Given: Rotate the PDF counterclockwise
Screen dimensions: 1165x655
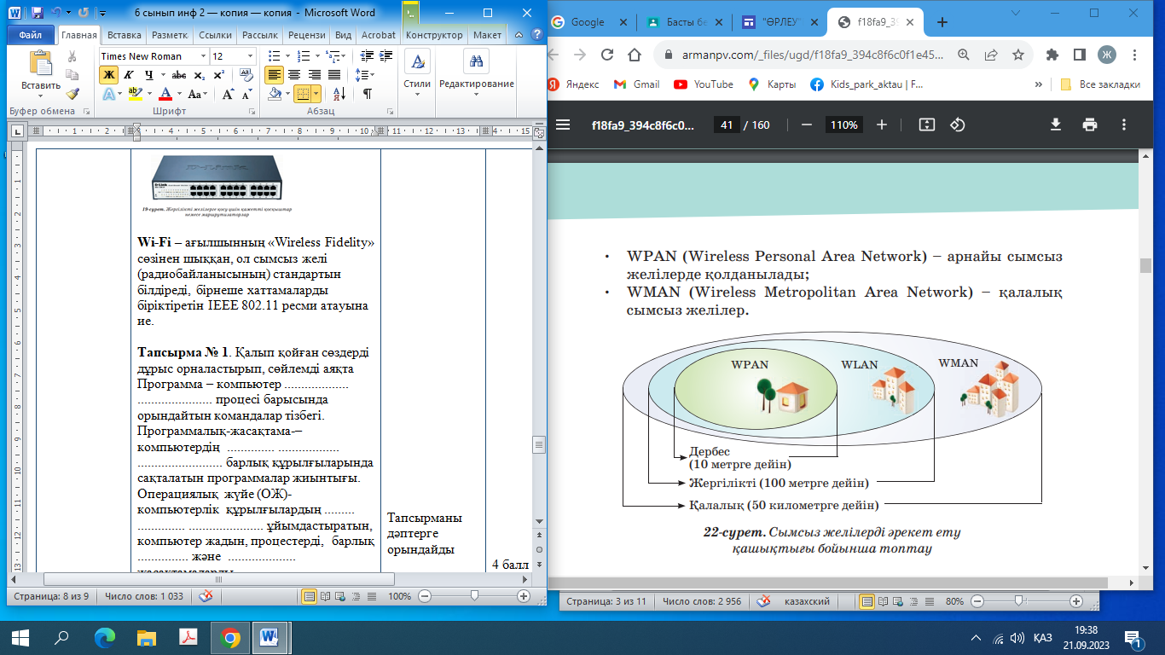Looking at the screenshot, I should (x=957, y=125).
